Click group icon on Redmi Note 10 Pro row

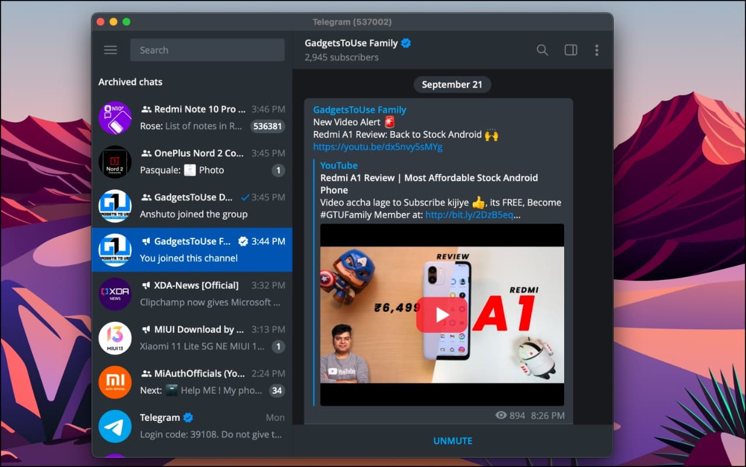tap(146, 109)
